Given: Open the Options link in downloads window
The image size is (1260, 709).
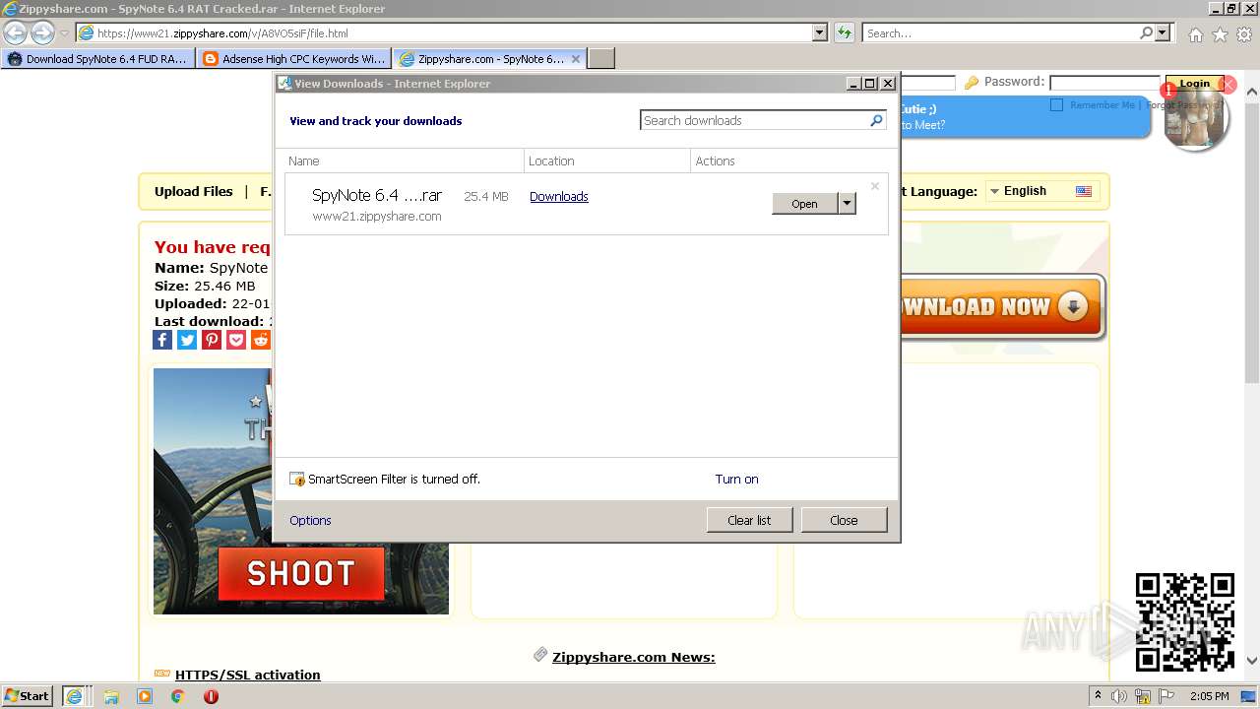Looking at the screenshot, I should point(310,520).
